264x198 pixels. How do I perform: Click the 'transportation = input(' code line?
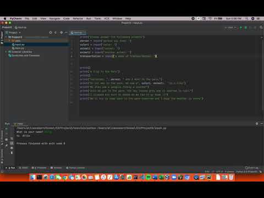(x=118, y=56)
